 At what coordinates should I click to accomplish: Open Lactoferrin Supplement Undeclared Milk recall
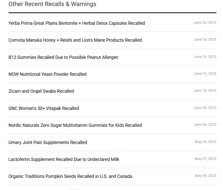tap(64, 159)
